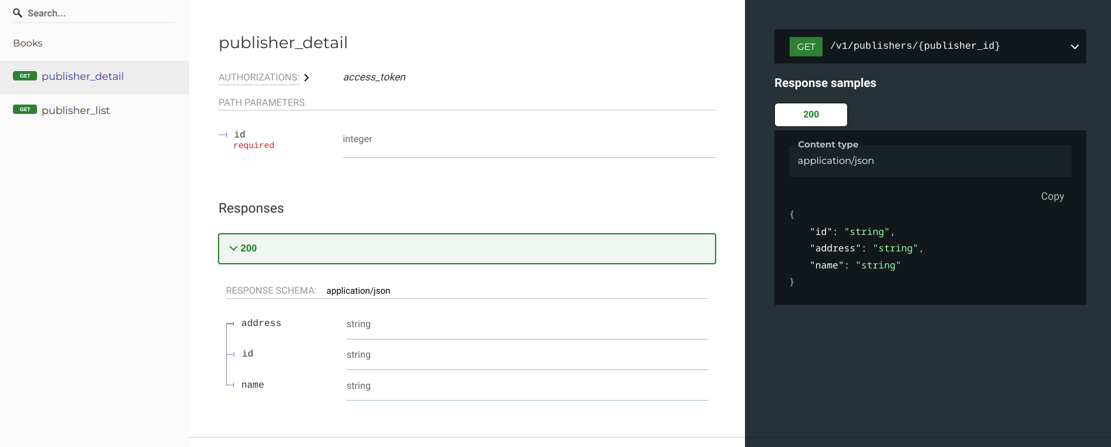Click the application/json label under RESPONSE SCHEMA
This screenshot has height=447, width=1111.
(x=358, y=290)
